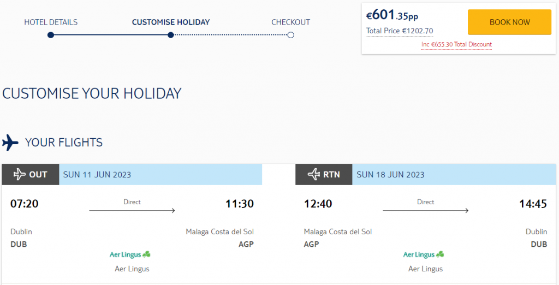
Task: Click the 07:20 Dublin departure time
Action: (24, 204)
